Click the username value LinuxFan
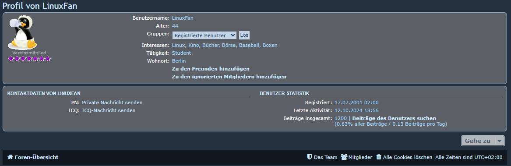The height and width of the screenshot is (166, 511). point(183,18)
